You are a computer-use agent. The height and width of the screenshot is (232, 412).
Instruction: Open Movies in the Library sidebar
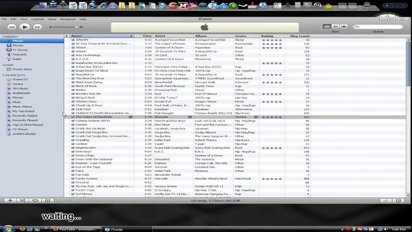coord(18,45)
